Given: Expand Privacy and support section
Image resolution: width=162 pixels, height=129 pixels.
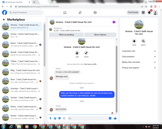Looking at the screenshot, I should [x=139, y=68].
